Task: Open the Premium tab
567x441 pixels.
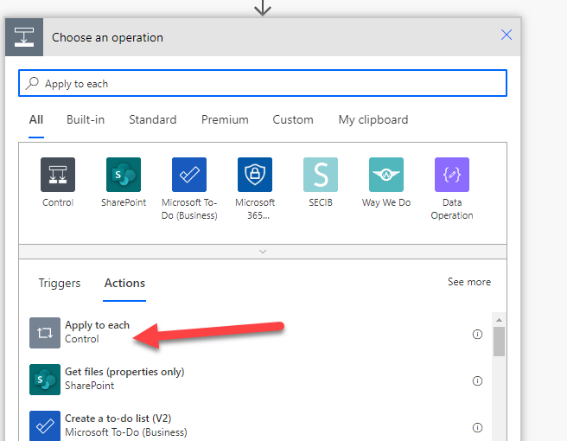Action: (225, 120)
